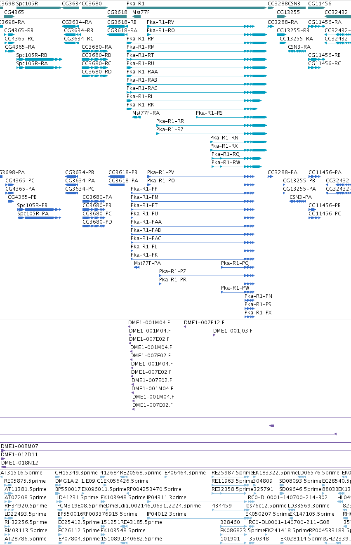The image size is (351, 545).
Task: Select transcript CG3680-RD
Action: point(97,71)
